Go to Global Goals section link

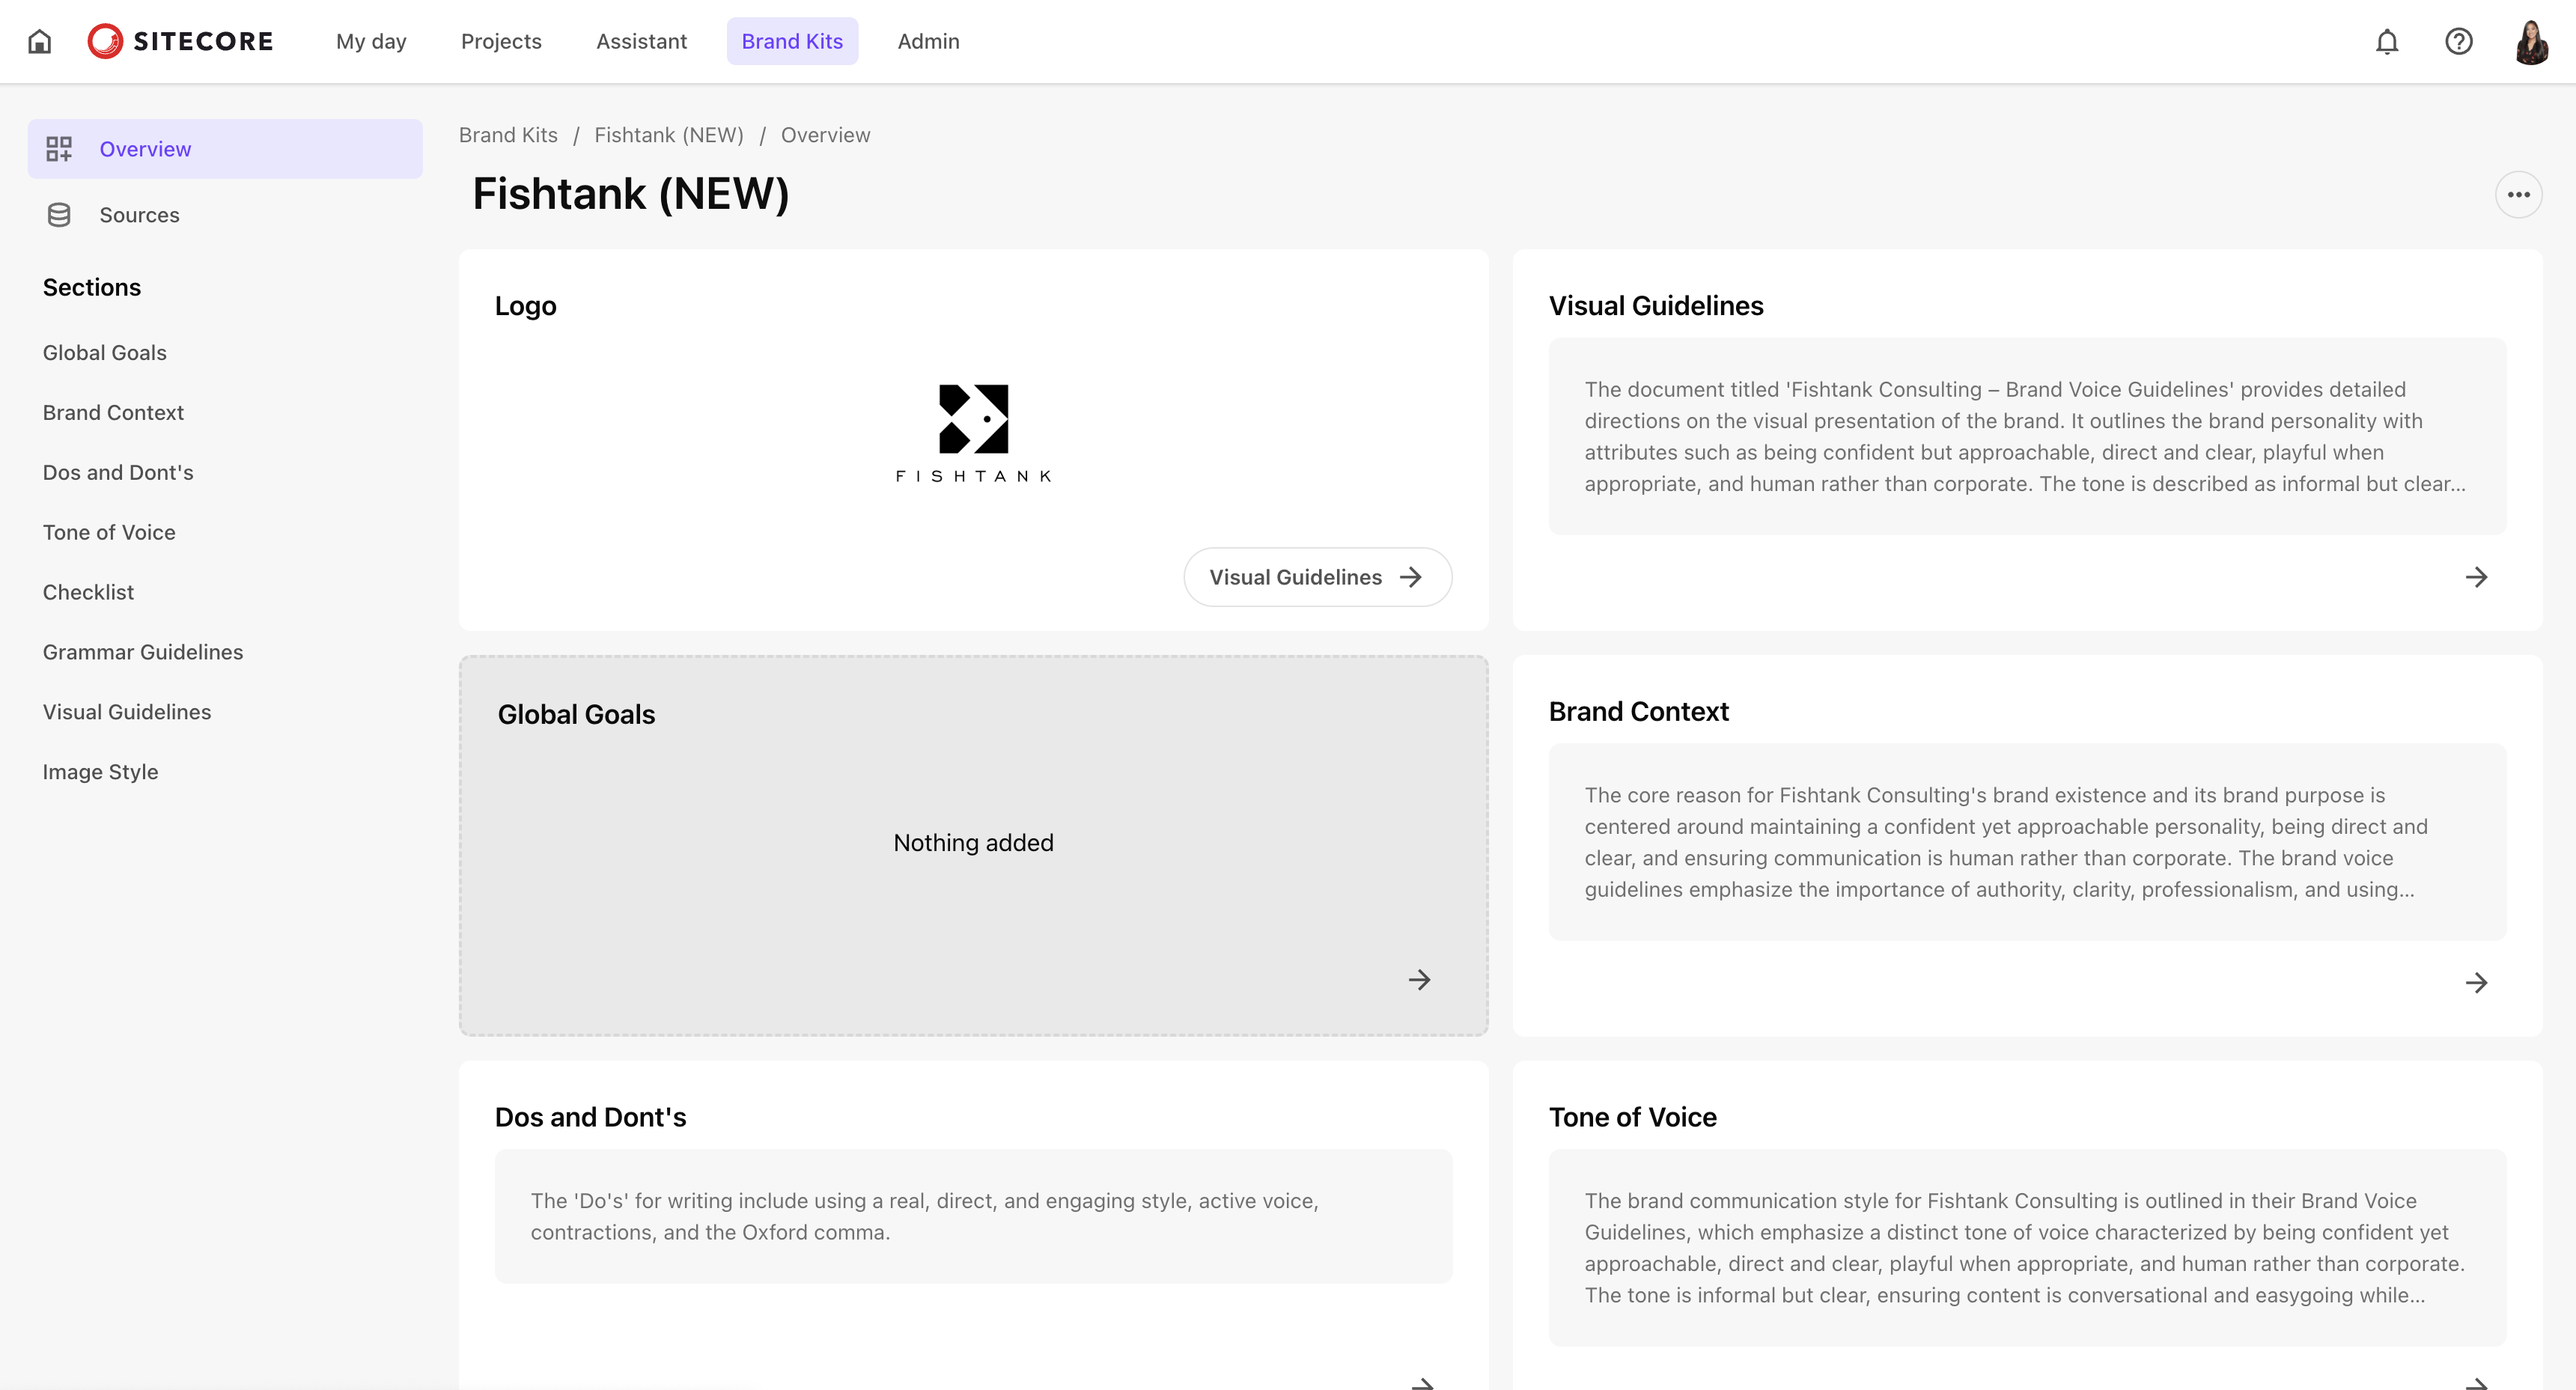[x=105, y=353]
